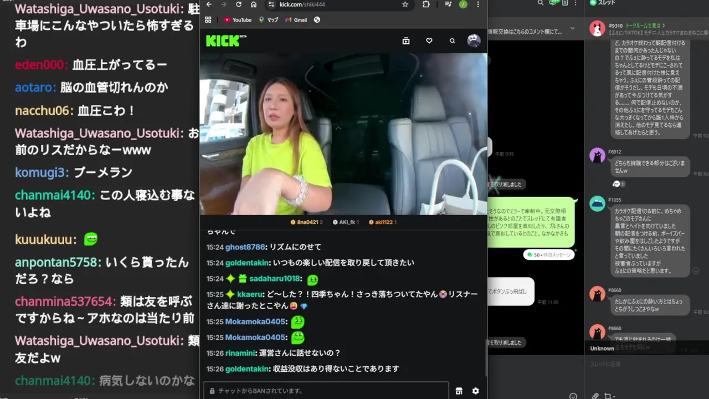The height and width of the screenshot is (399, 709).
Task: Click the live stream video player
Action: [x=343, y=134]
